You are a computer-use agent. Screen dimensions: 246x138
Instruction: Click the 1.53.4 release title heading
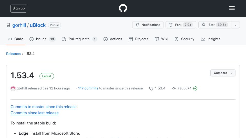[22, 76]
